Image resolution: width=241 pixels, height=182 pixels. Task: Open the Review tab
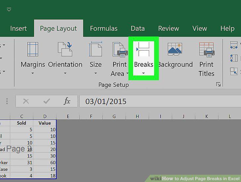coord(169,28)
